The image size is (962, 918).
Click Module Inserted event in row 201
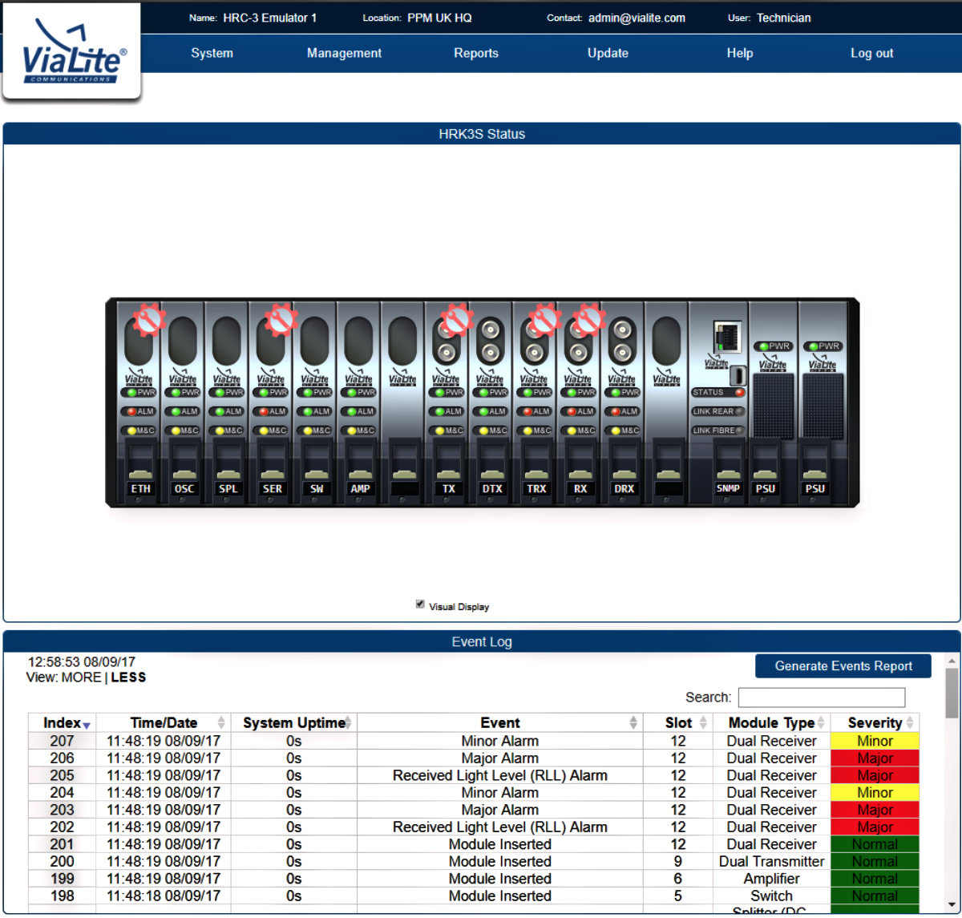coord(500,844)
